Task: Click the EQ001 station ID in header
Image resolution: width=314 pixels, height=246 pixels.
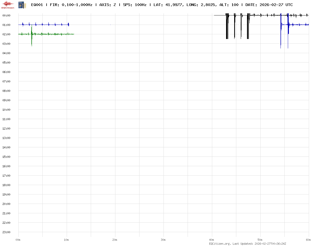Action: pyautogui.click(x=37, y=5)
